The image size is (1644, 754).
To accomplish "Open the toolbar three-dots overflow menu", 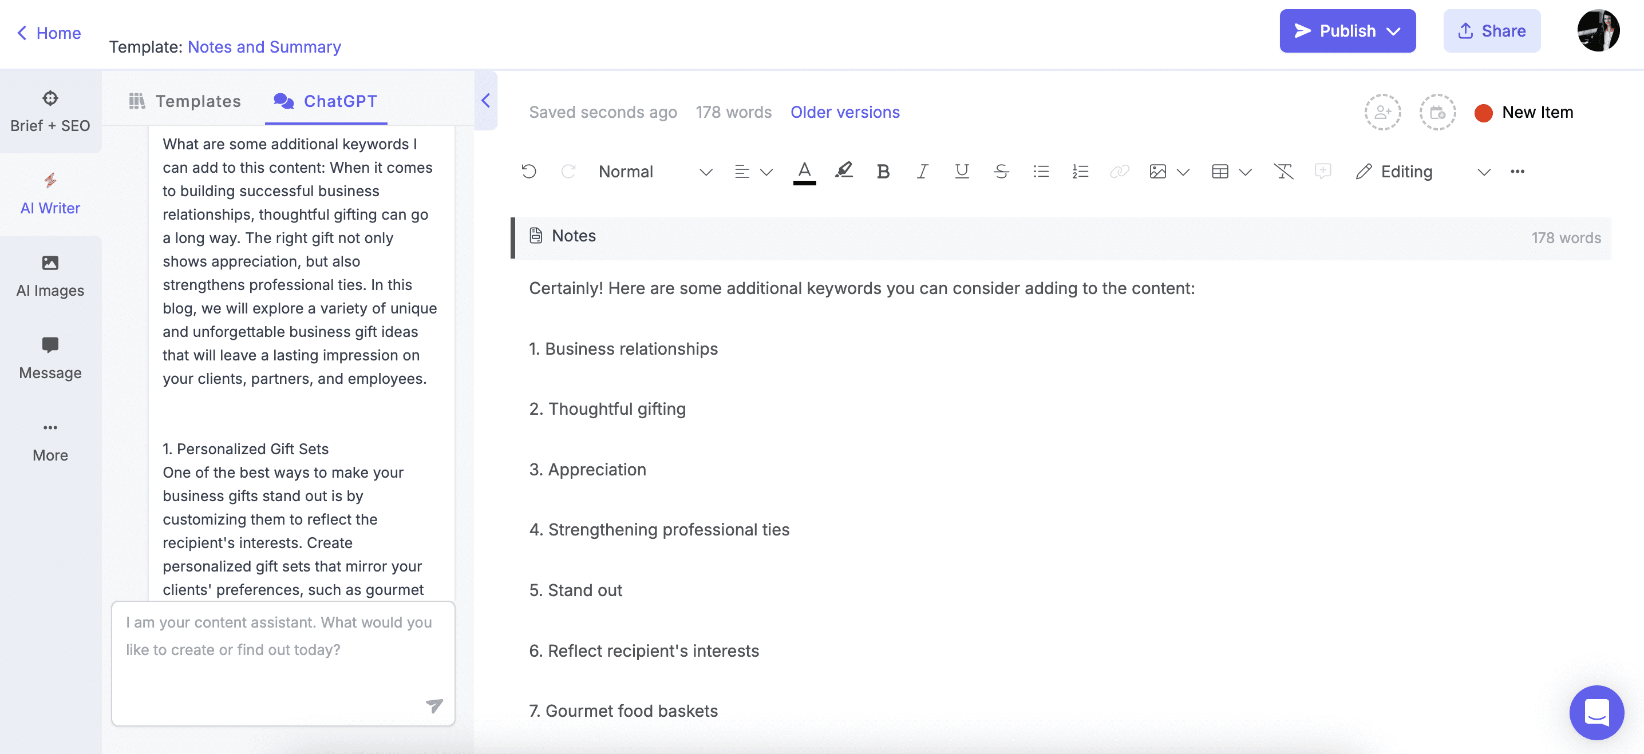I will (x=1517, y=172).
